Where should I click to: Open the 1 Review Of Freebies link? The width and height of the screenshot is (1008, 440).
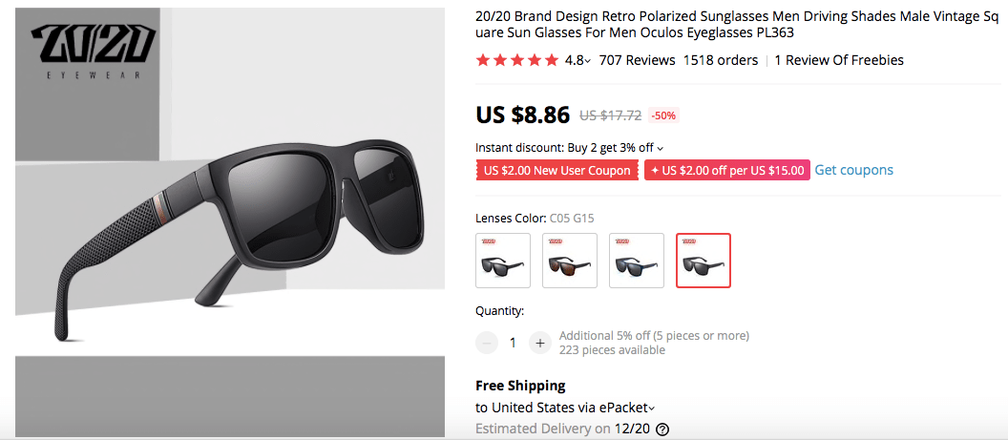[838, 60]
